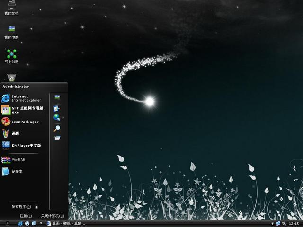Click the third quick launch icon

34,223
